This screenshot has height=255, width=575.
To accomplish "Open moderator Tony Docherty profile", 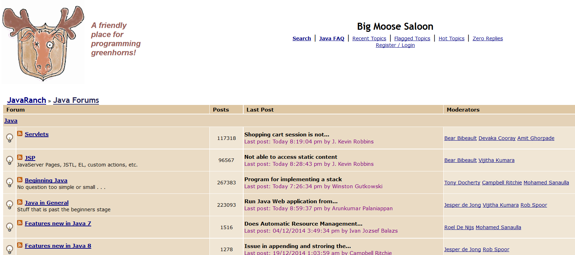I will [x=462, y=183].
